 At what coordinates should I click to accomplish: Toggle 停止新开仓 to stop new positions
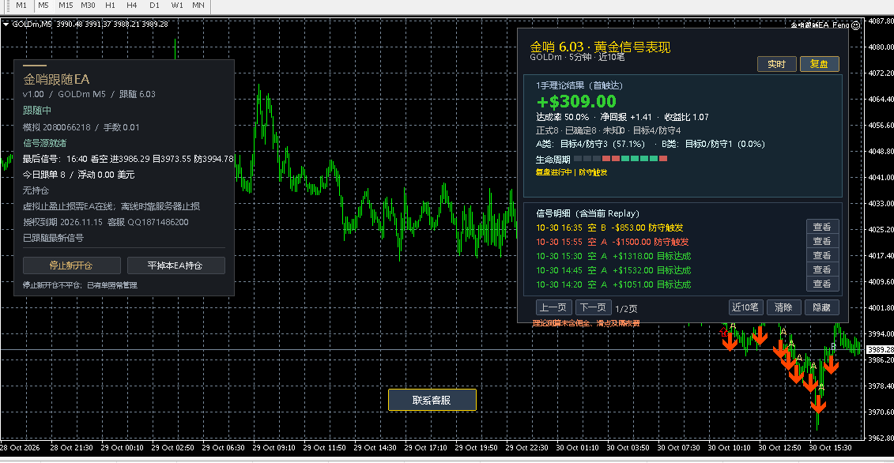pyautogui.click(x=72, y=265)
